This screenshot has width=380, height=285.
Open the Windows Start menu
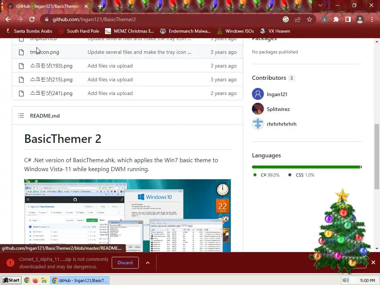11,281
